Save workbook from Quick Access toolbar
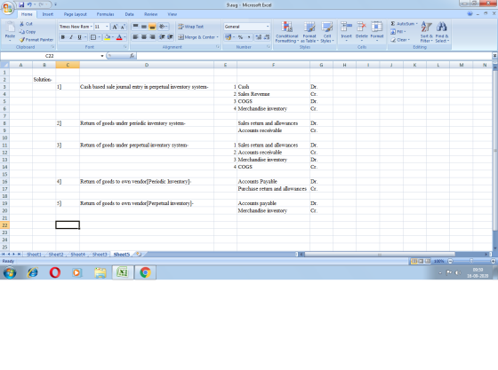 coord(21,4)
